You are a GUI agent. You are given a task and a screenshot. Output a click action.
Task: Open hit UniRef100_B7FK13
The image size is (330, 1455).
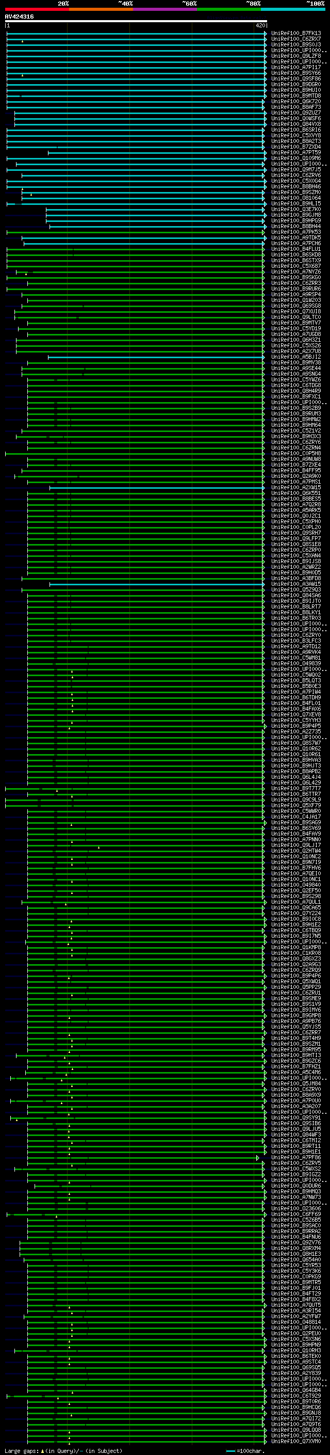(x=296, y=34)
